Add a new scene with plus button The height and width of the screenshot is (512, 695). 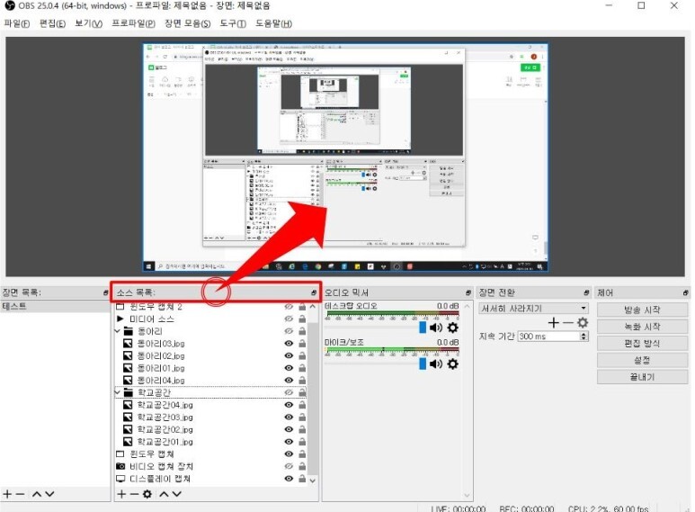click(x=7, y=494)
